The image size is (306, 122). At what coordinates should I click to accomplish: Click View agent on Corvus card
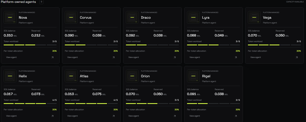pyautogui.click(x=72, y=57)
